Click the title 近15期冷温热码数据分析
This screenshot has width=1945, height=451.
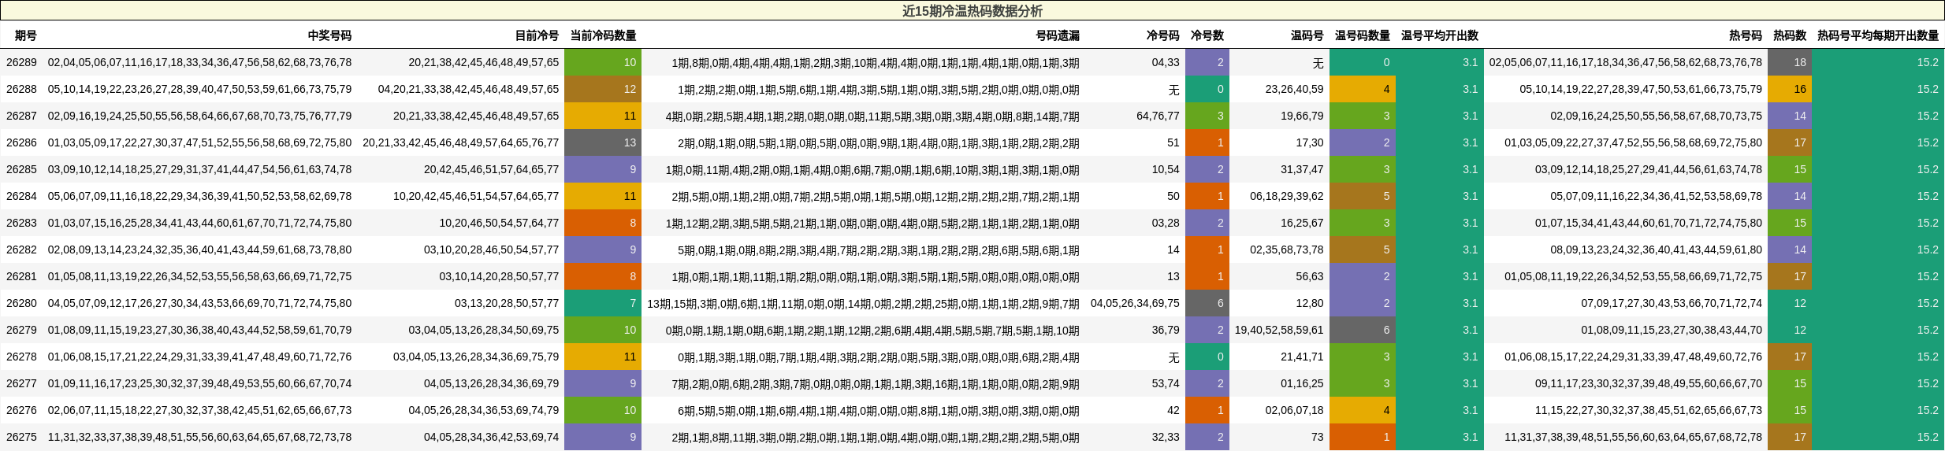(972, 11)
